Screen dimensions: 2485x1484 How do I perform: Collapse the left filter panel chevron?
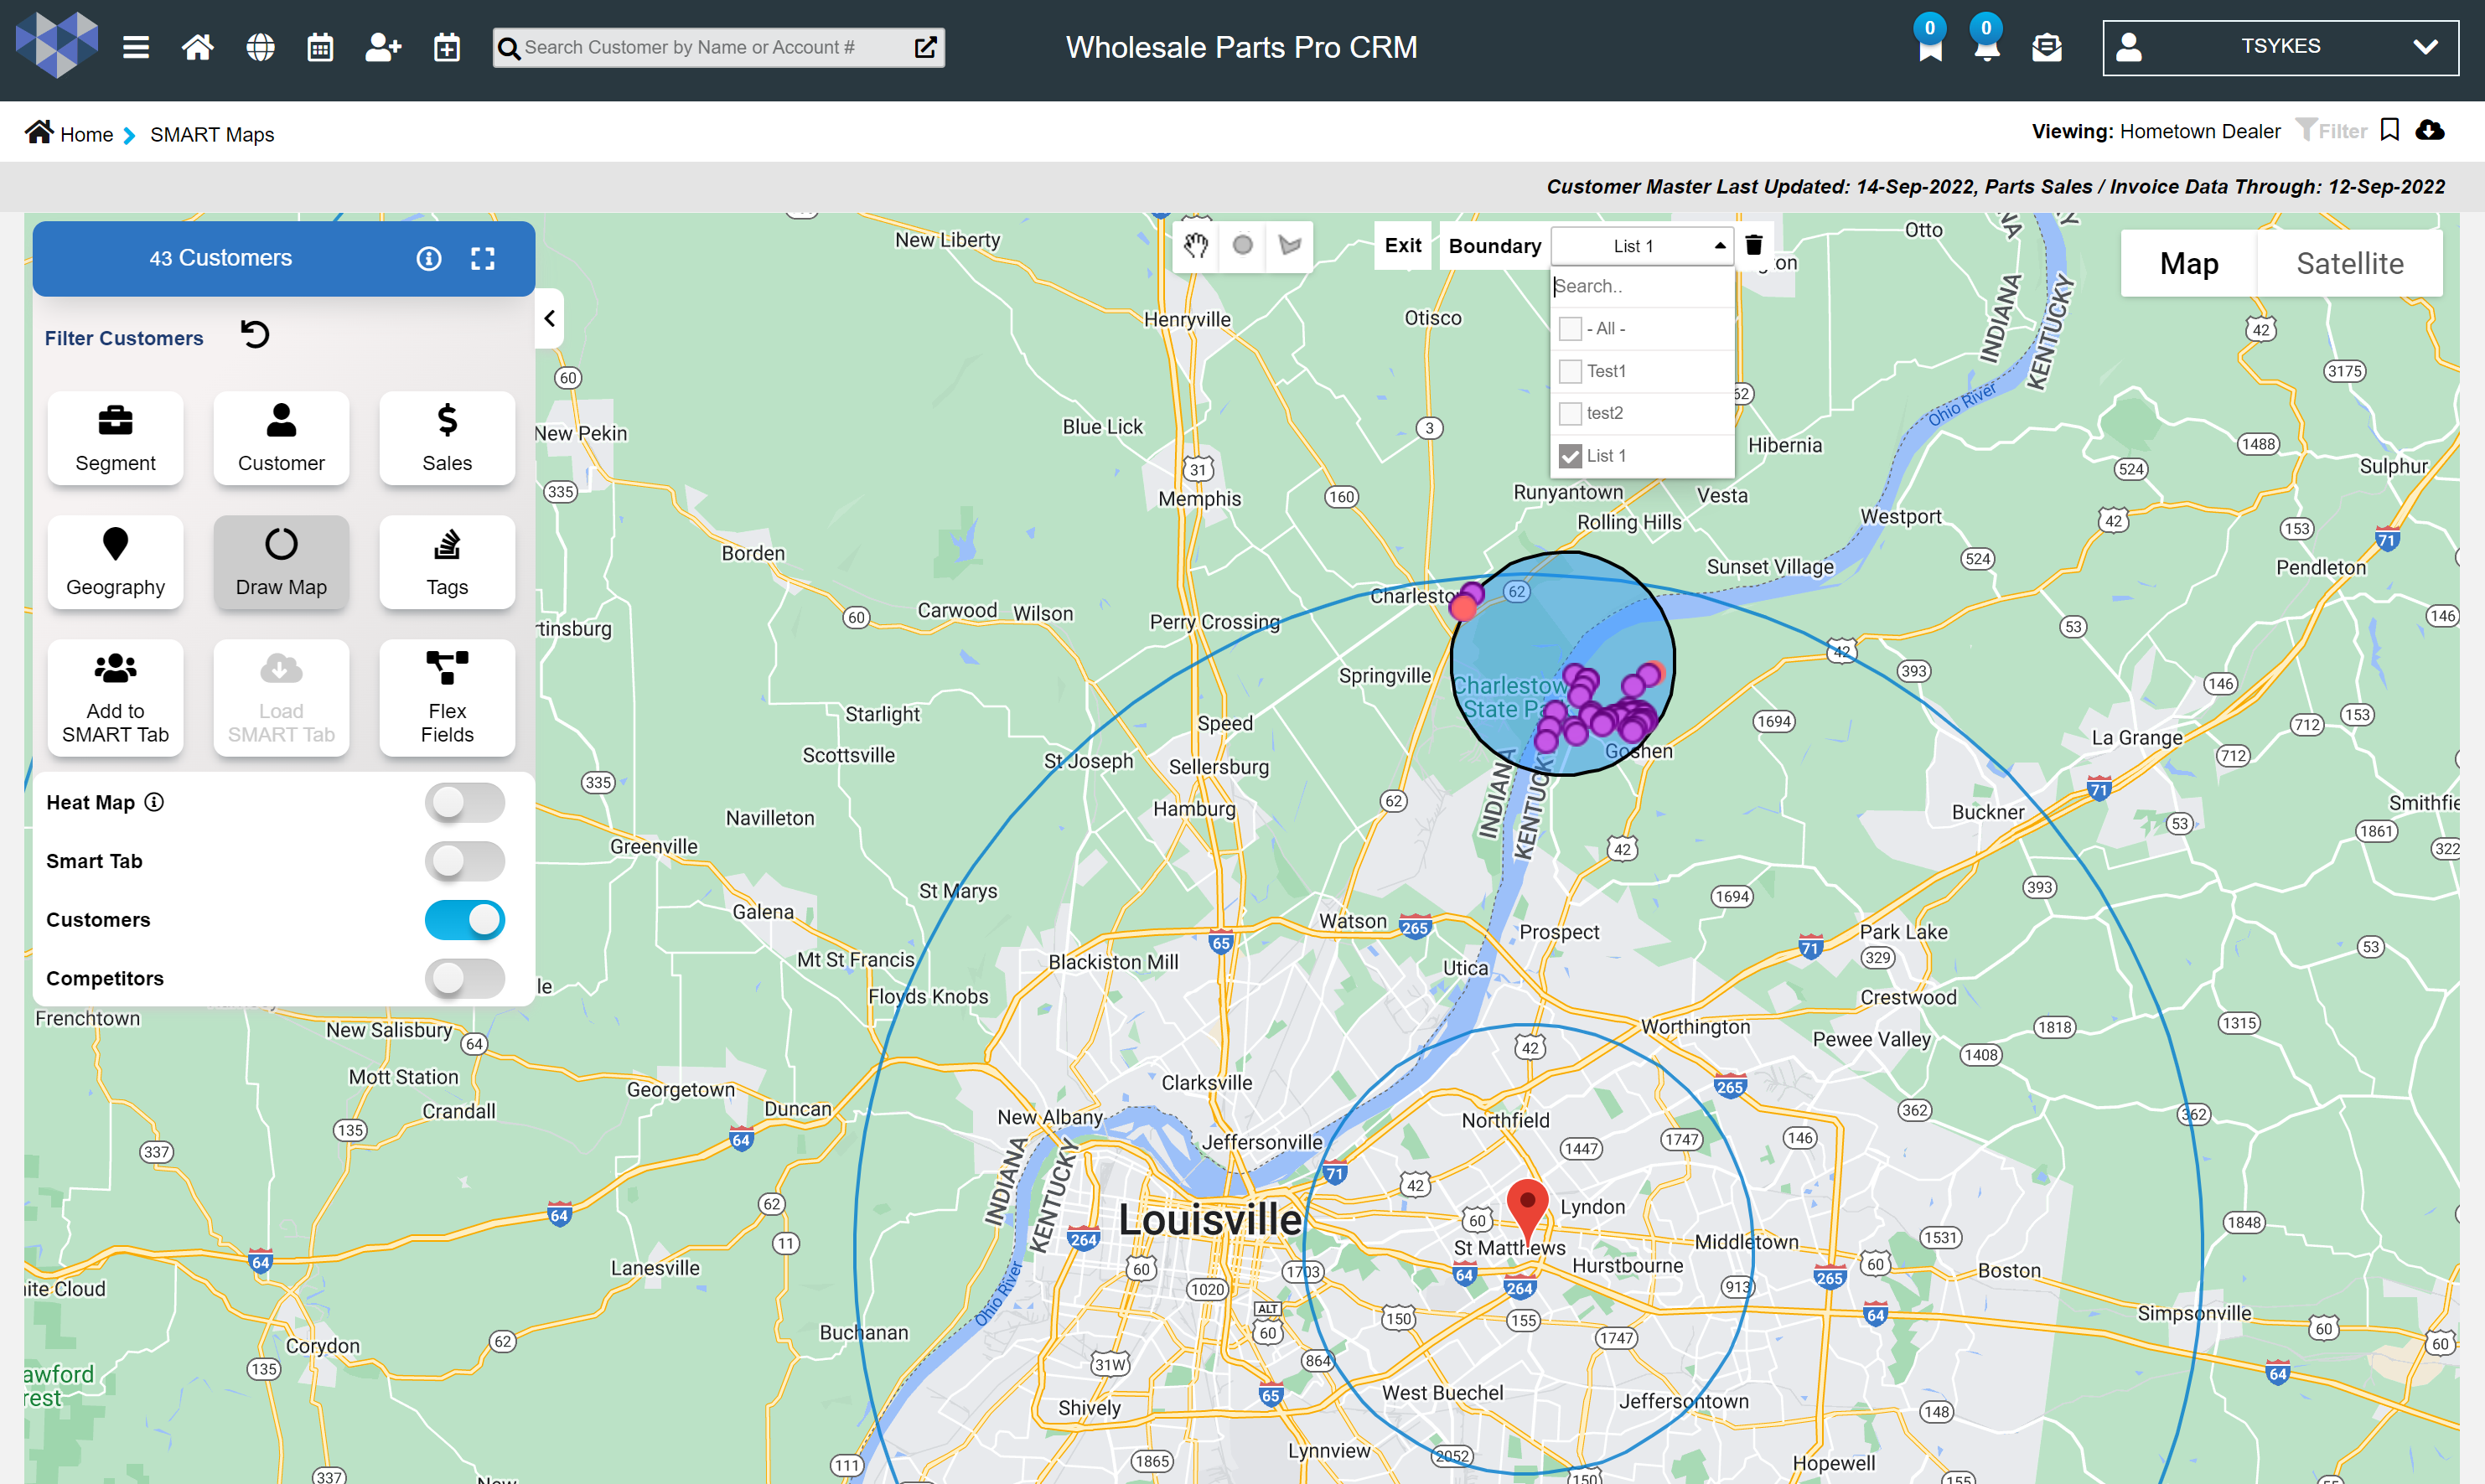click(x=549, y=318)
